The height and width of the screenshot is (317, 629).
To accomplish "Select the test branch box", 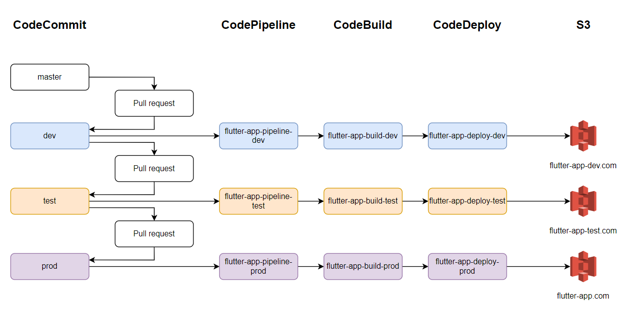I will pyautogui.click(x=50, y=201).
